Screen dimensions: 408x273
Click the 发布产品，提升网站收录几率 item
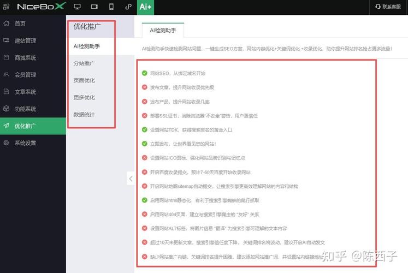(180, 102)
